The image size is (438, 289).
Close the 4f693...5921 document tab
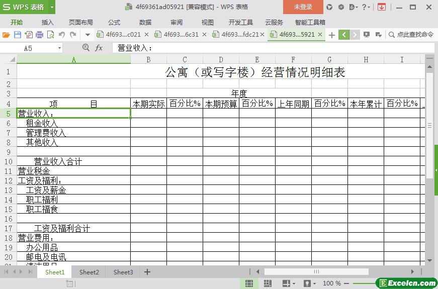320,35
